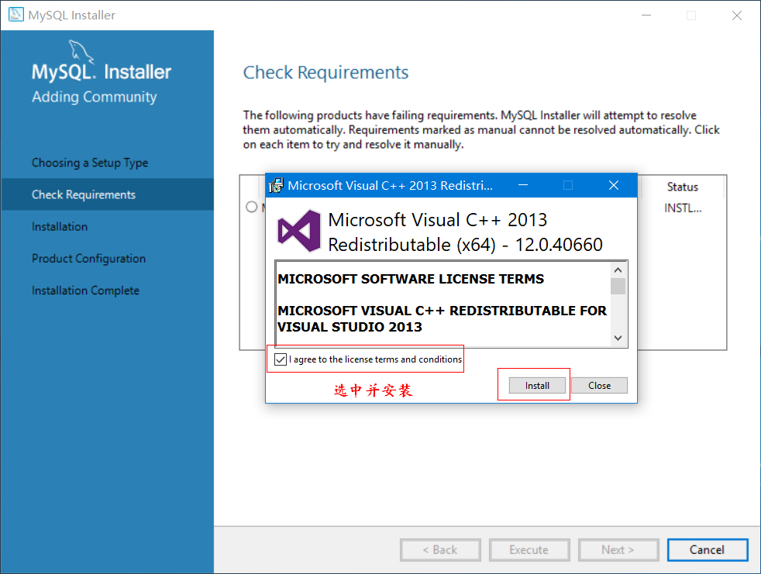Select the Installation Complete step
Screen dimensions: 761x574
[x=85, y=290]
